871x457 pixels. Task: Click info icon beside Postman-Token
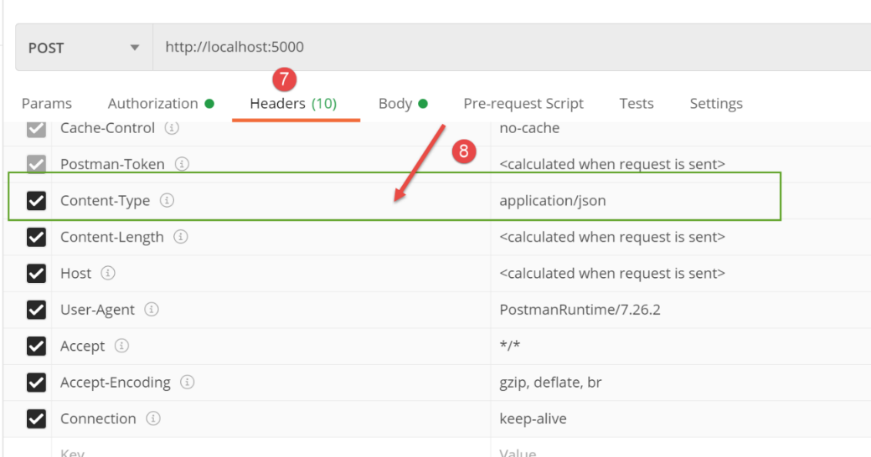[182, 165]
